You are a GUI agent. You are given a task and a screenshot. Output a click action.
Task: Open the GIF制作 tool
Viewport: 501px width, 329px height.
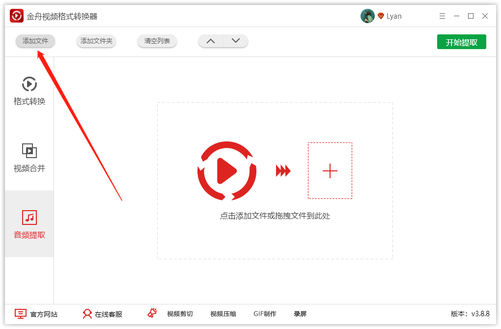[x=265, y=314]
